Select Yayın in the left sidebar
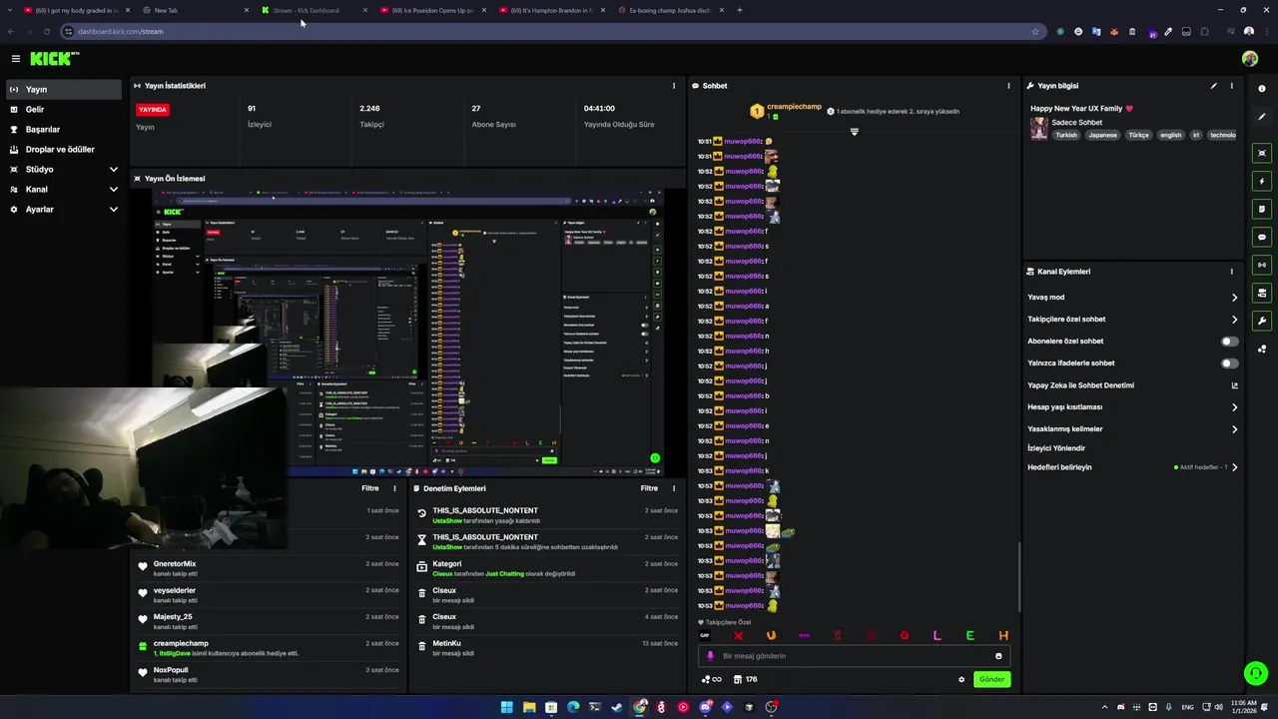Viewport: 1278px width, 719px height. [x=62, y=90]
